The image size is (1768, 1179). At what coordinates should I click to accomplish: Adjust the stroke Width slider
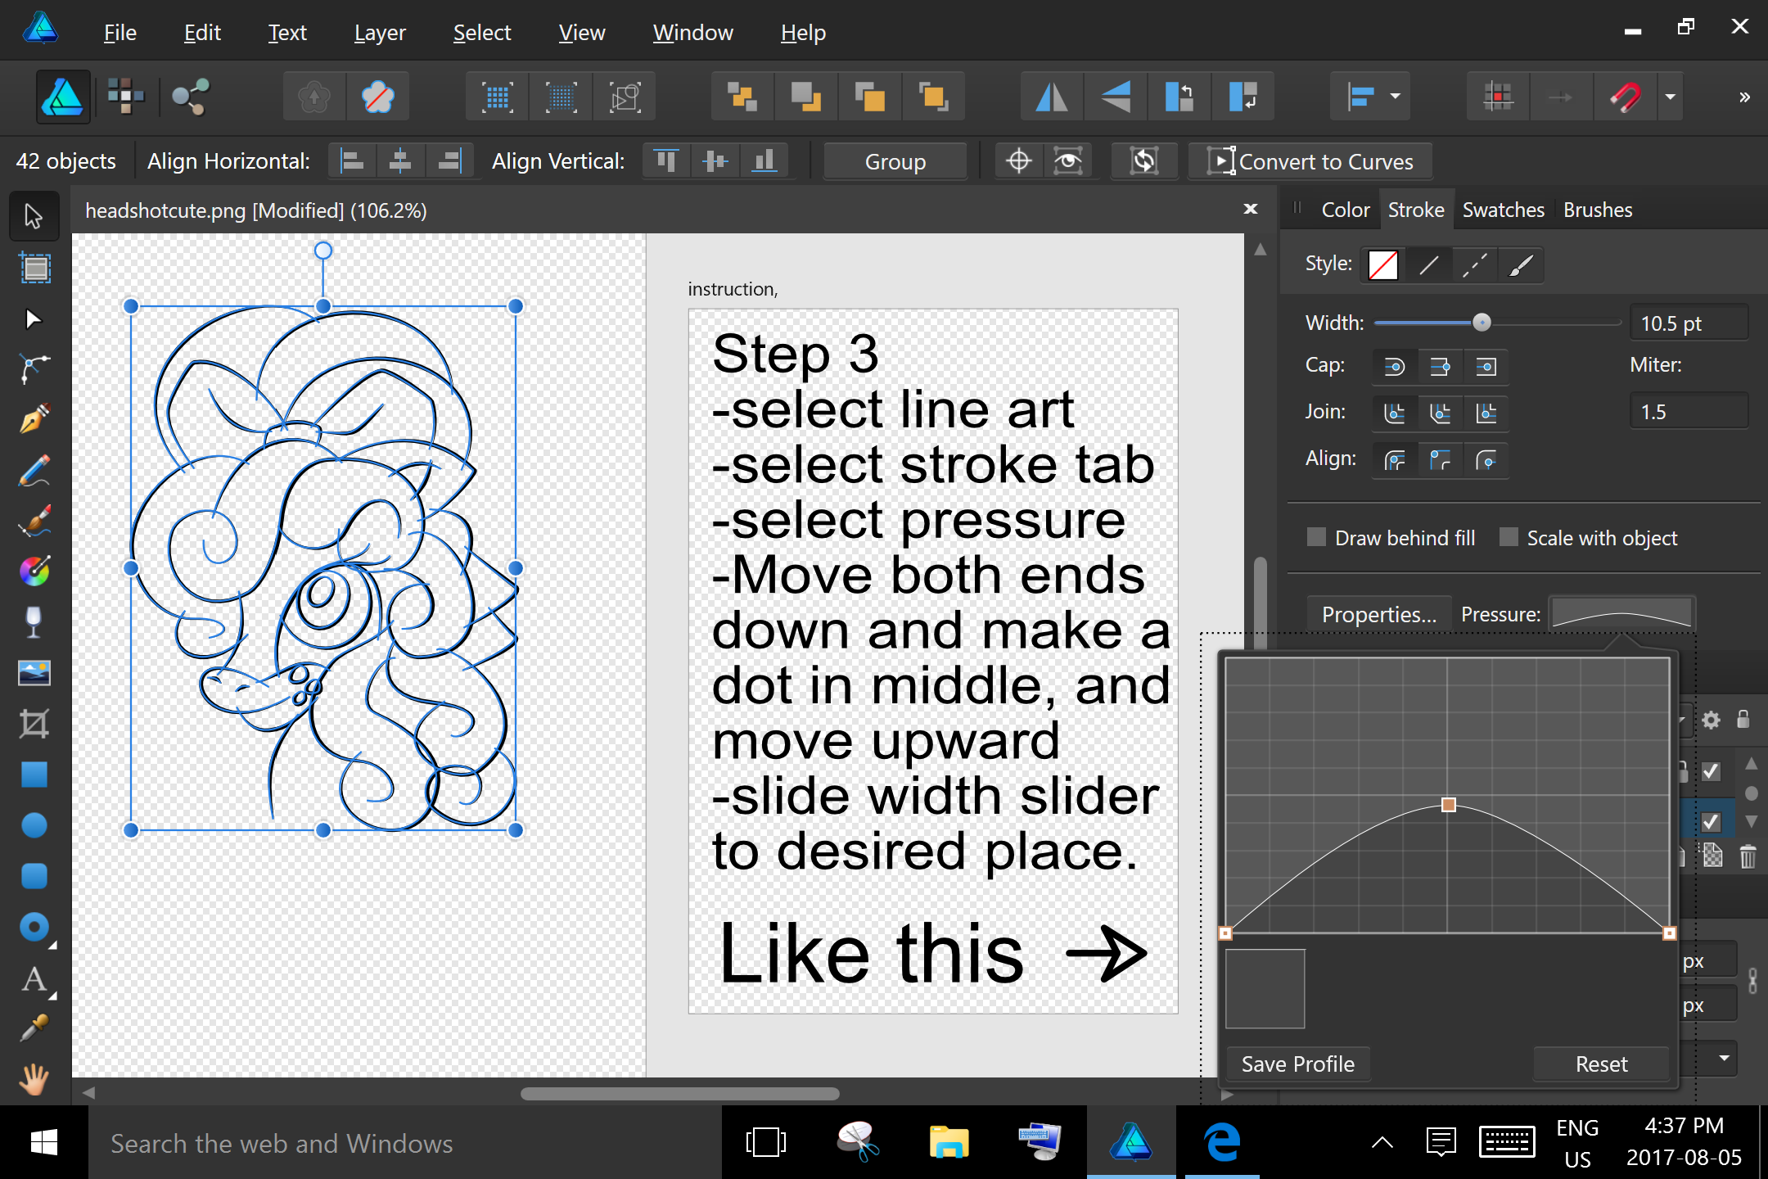1483,322
